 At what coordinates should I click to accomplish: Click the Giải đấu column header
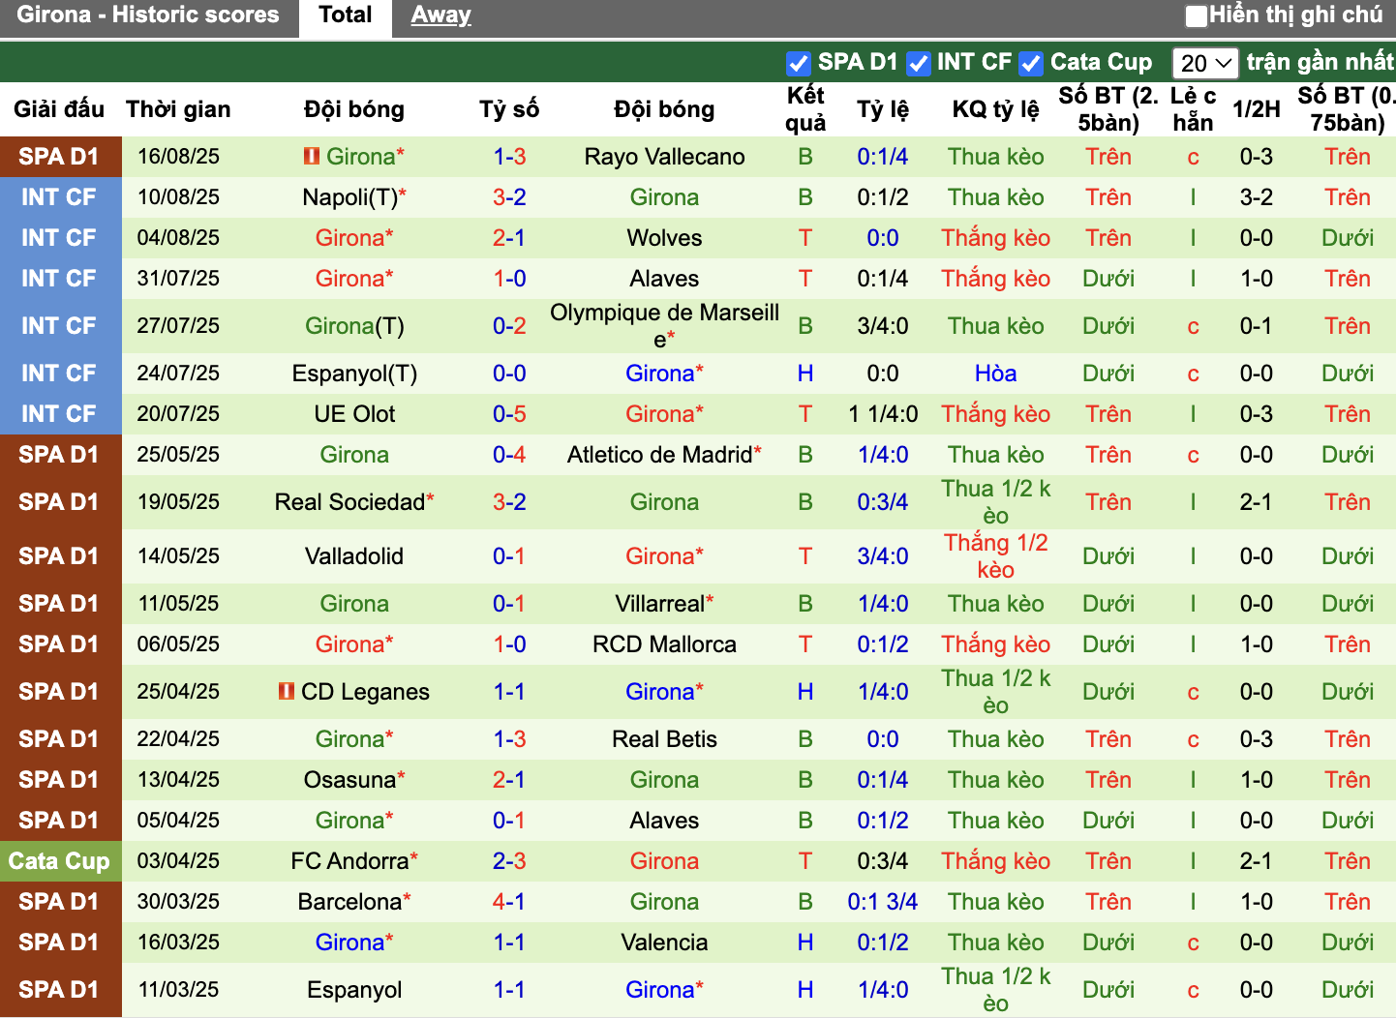(x=59, y=109)
